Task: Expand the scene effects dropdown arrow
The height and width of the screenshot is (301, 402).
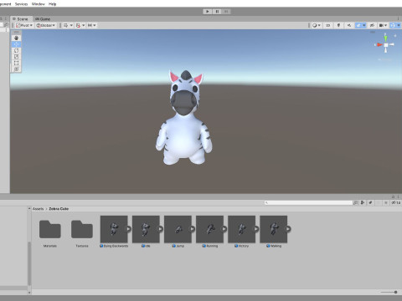Action: (x=364, y=25)
